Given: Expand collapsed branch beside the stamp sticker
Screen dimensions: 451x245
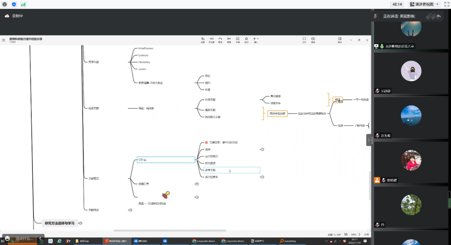Looking at the screenshot, I should [x=197, y=197].
